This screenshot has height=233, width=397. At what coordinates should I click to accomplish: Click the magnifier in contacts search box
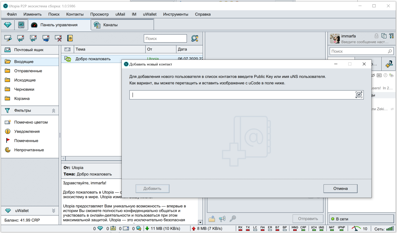(x=390, y=51)
